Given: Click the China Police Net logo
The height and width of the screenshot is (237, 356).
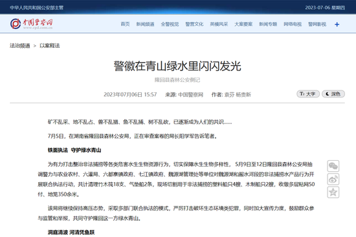Looking at the screenshot, I should [x=31, y=23].
